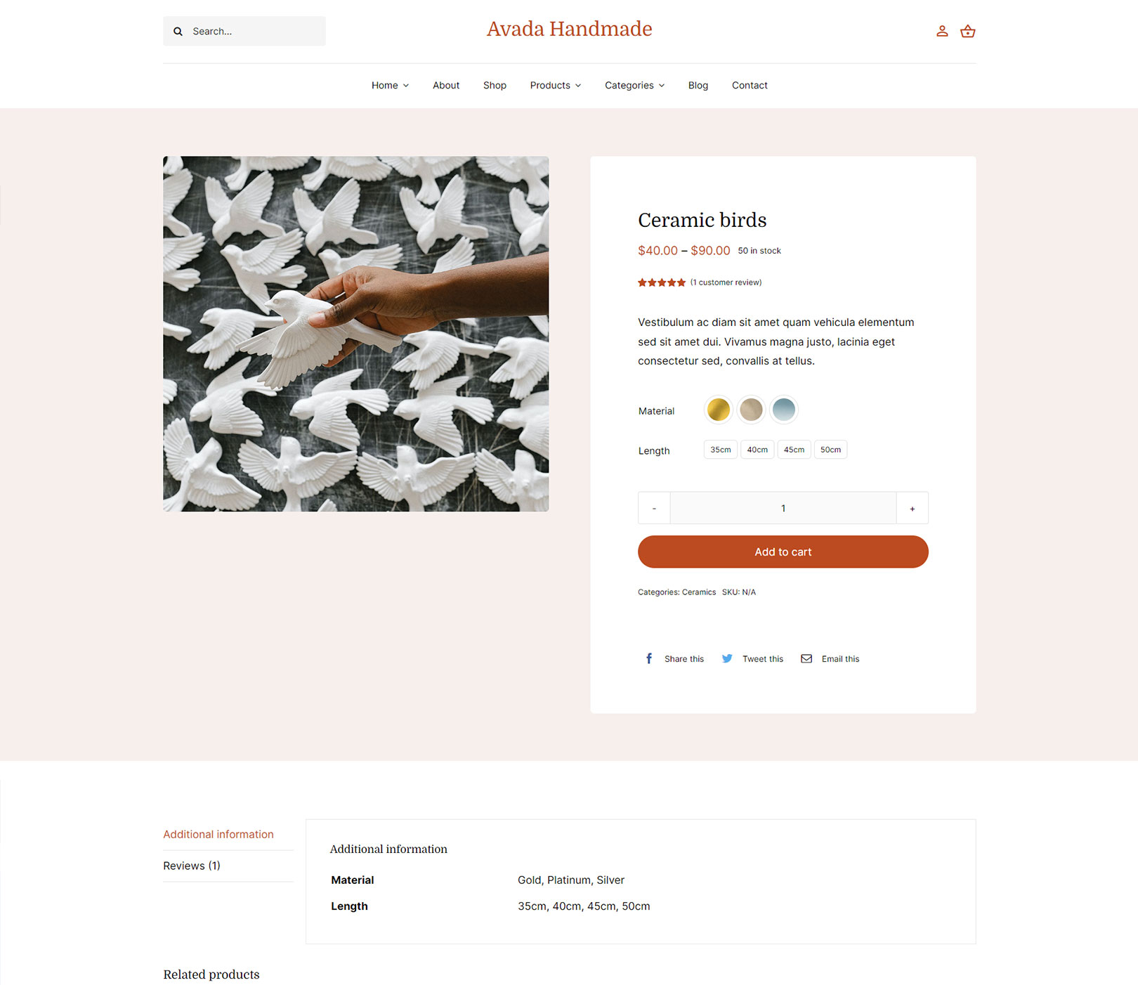Click the email envelope icon
This screenshot has height=985, width=1138.
[806, 658]
